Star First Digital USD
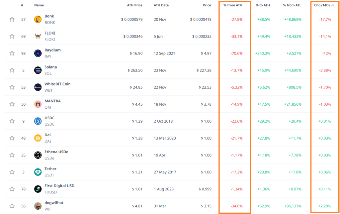This screenshot has height=214, width=340. [12, 189]
